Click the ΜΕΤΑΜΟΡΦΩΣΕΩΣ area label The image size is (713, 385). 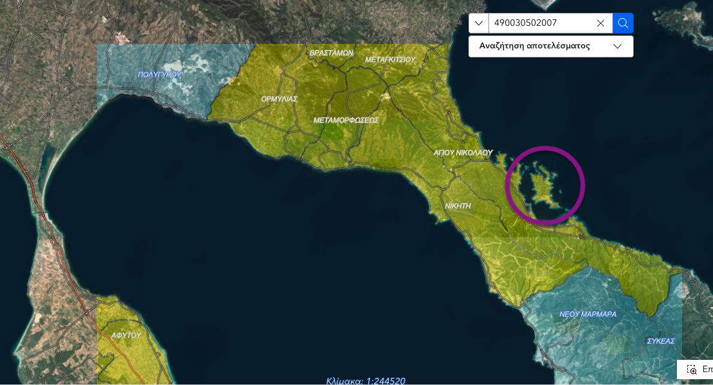[346, 120]
